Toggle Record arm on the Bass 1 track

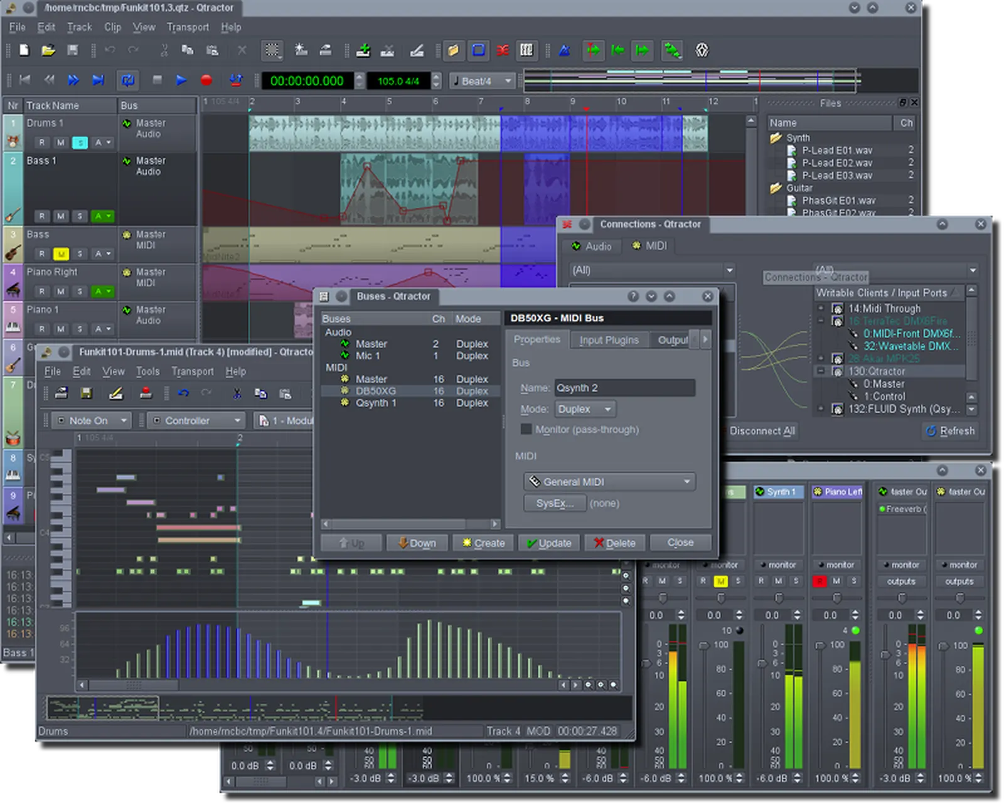pyautogui.click(x=41, y=216)
